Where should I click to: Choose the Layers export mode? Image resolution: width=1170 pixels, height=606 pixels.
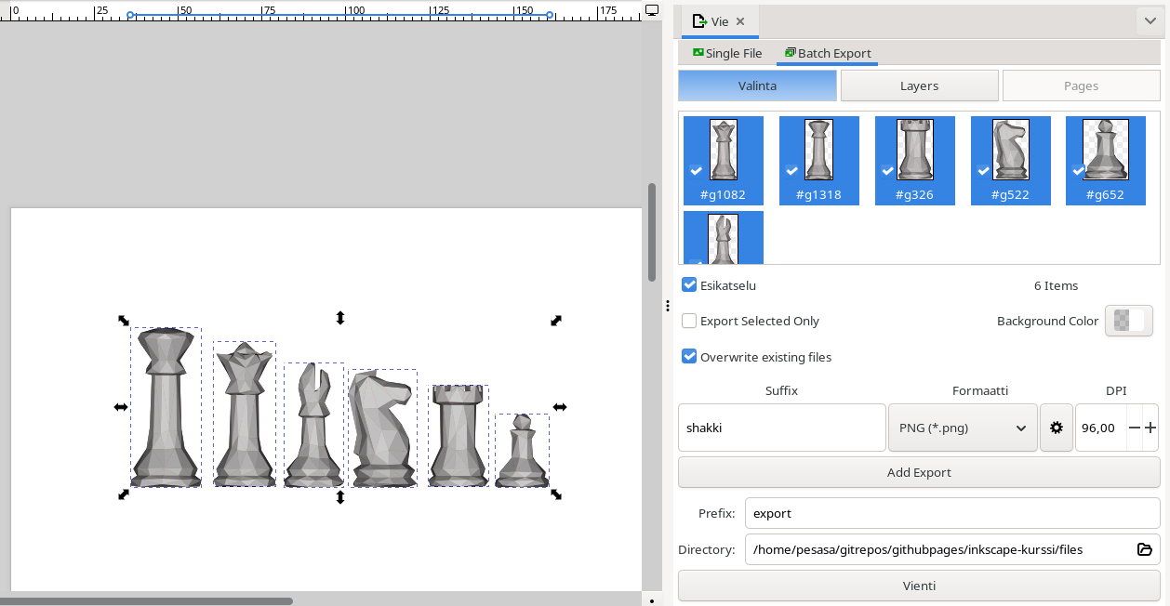tap(919, 86)
